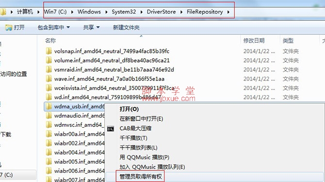This screenshot has width=325, height=182.
Task: Expand arrow after DriverStore breadcrumb
Action: click(x=181, y=12)
